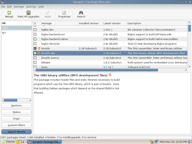Switch to the Status filter view

16,112
